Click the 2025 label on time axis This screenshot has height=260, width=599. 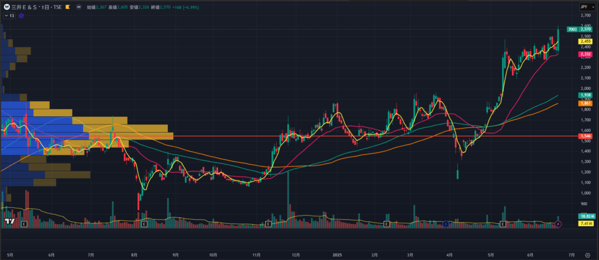336,255
